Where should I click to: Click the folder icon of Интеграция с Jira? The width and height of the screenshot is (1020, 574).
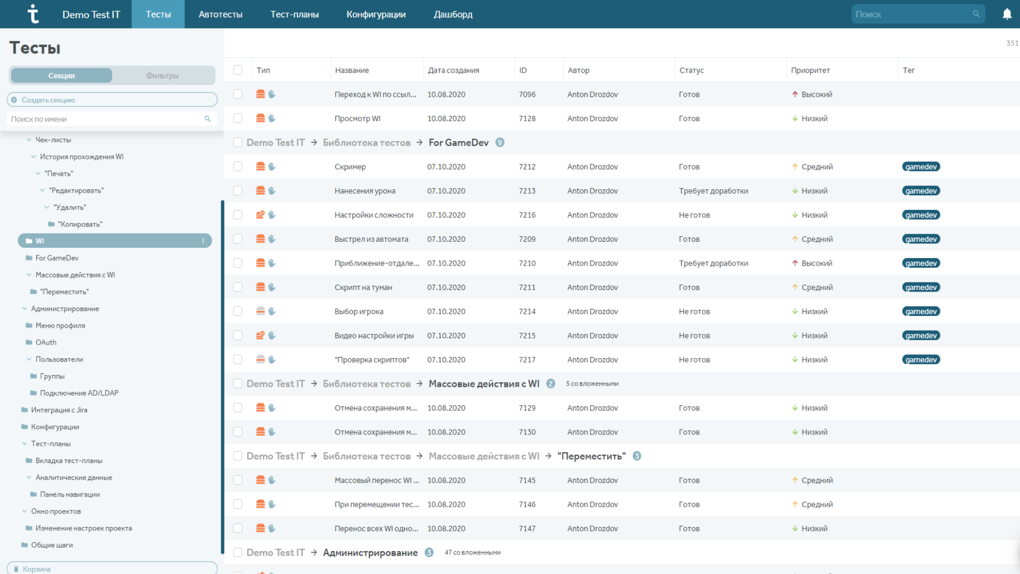24,410
